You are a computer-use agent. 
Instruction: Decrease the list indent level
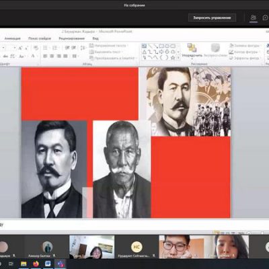tap(67, 48)
